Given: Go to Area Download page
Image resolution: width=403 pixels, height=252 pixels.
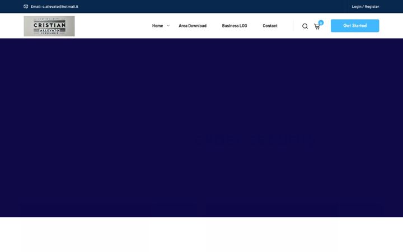Looking at the screenshot, I should point(193,26).
